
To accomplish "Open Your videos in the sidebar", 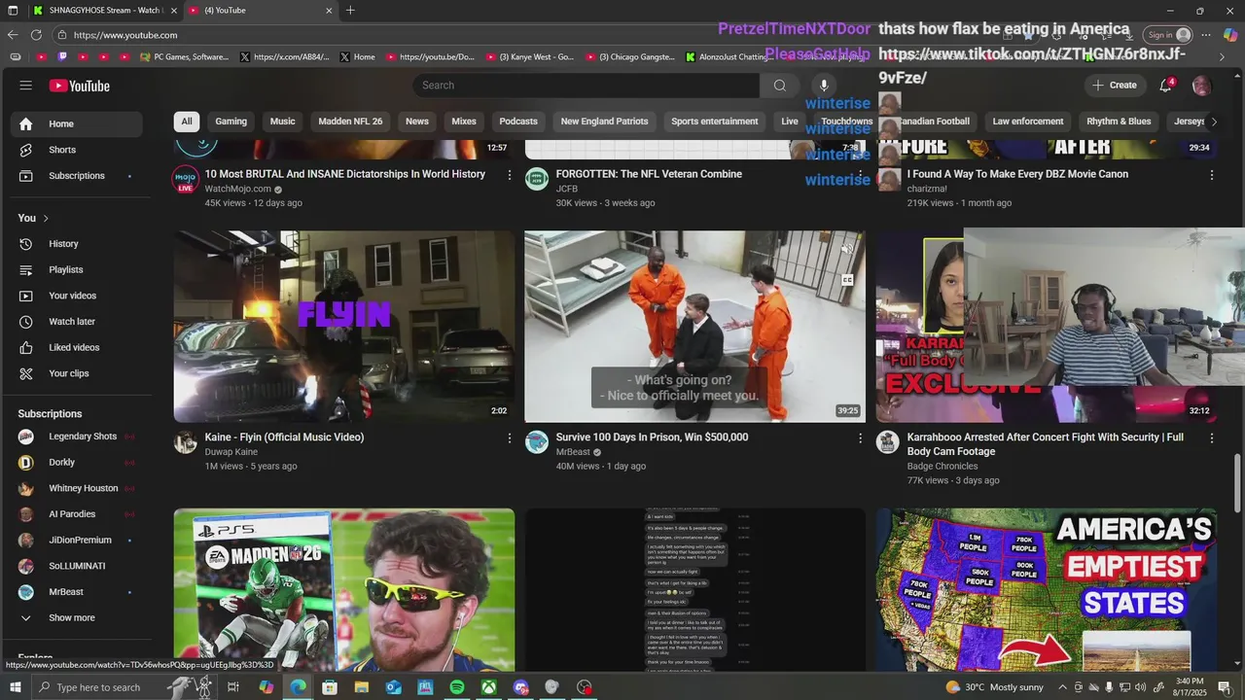I will [x=77, y=296].
